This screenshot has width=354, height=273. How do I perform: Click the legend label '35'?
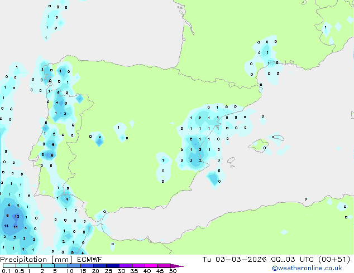tap(134, 271)
